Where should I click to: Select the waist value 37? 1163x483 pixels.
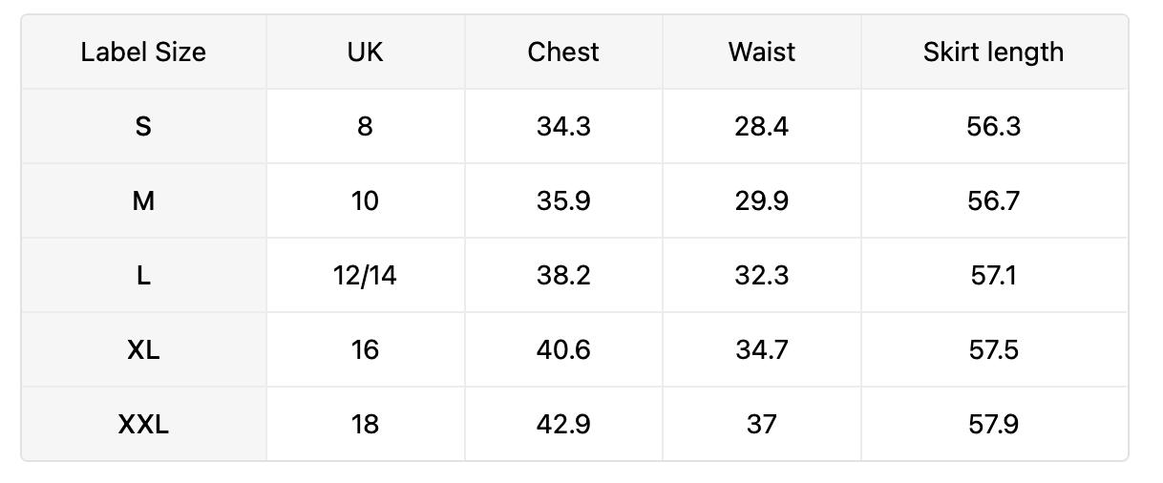(762, 424)
